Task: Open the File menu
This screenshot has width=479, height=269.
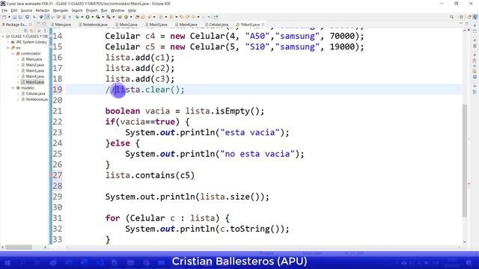Action: [4, 10]
